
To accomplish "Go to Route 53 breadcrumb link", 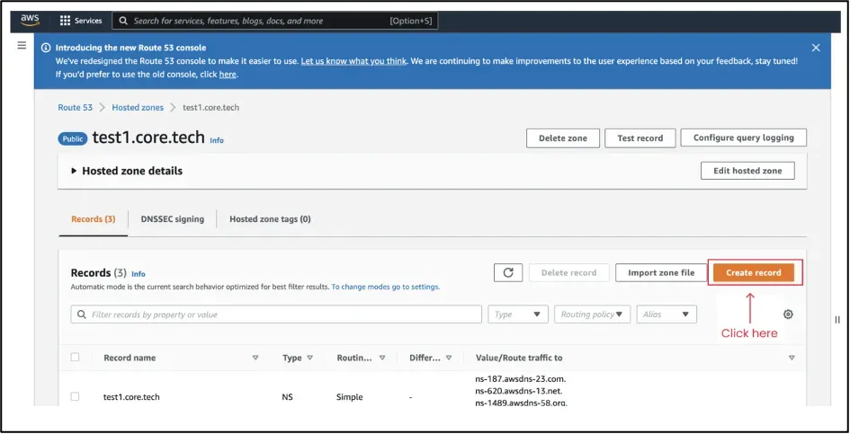I will point(76,107).
